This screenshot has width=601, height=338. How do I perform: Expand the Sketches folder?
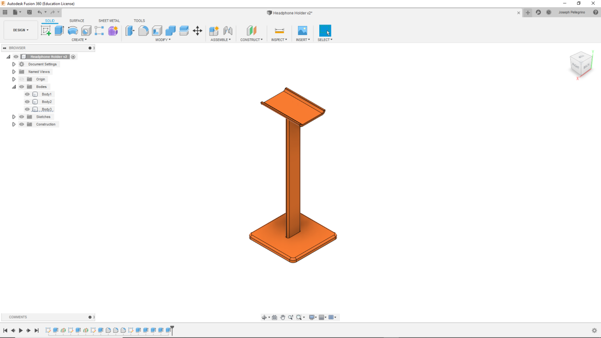pos(14,117)
